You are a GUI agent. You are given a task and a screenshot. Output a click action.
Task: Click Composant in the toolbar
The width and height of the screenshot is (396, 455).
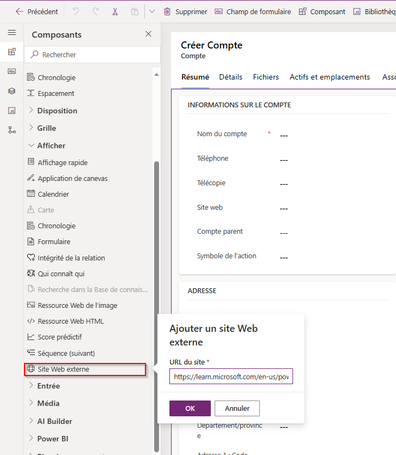[x=322, y=11]
